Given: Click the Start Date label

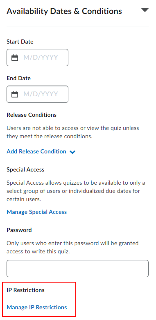Looking at the screenshot, I should (20, 42).
